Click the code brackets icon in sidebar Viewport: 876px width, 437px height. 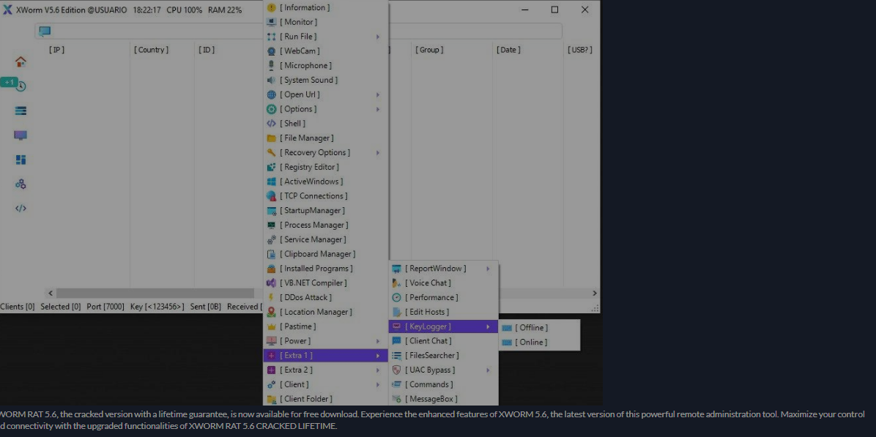[21, 209]
